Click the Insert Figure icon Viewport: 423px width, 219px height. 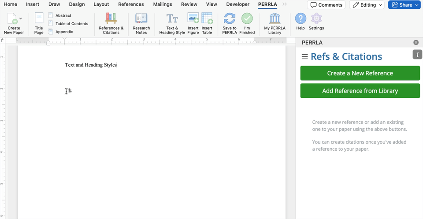point(193,18)
